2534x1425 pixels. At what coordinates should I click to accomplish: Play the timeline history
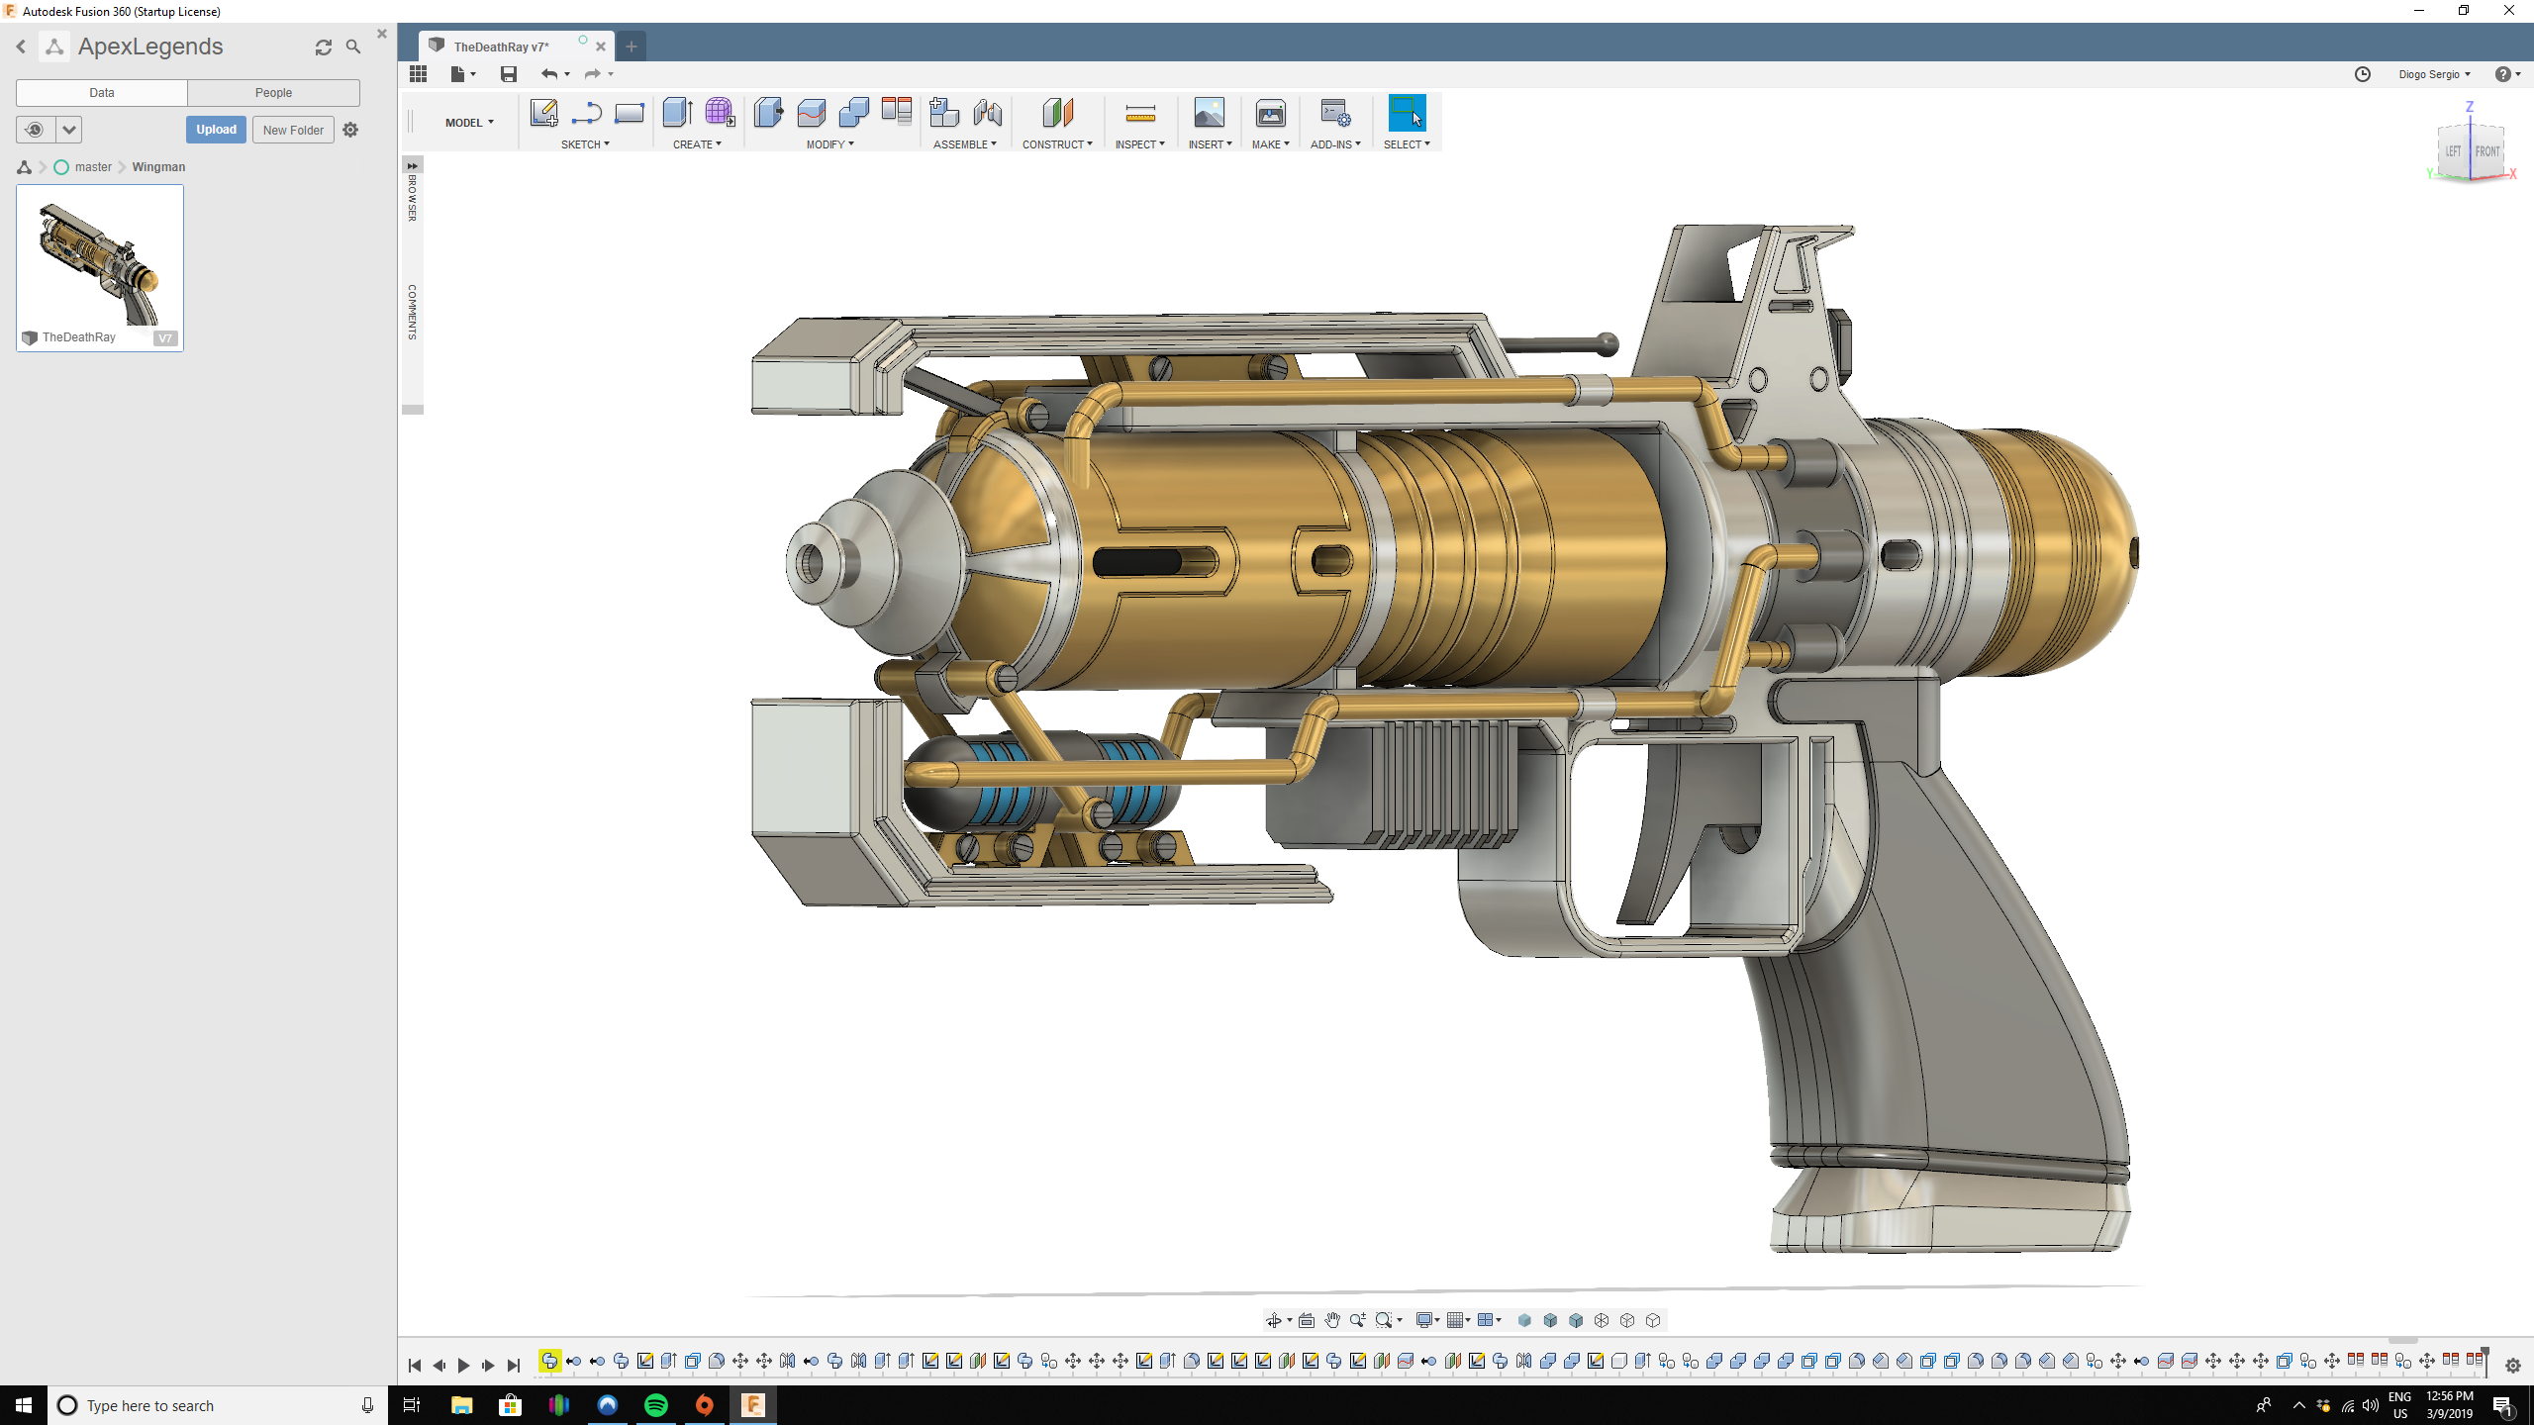pyautogui.click(x=463, y=1366)
